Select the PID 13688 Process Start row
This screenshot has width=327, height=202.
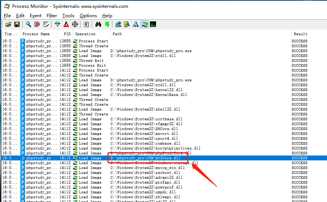pos(164,41)
